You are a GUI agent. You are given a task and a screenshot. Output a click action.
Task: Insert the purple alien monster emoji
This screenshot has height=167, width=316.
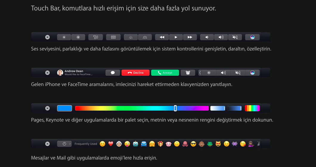tap(235, 144)
